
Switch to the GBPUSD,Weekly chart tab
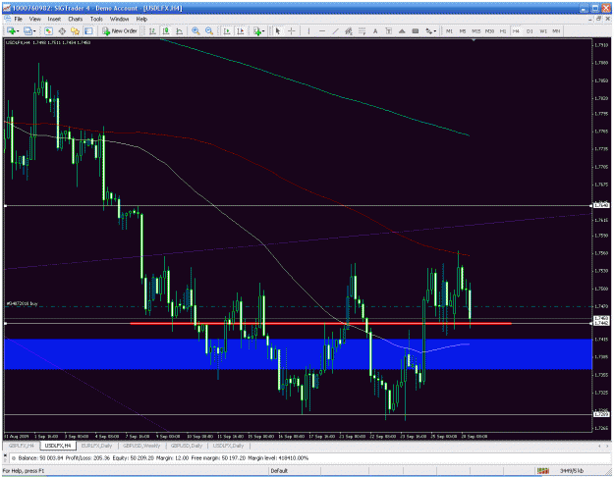pos(141,446)
